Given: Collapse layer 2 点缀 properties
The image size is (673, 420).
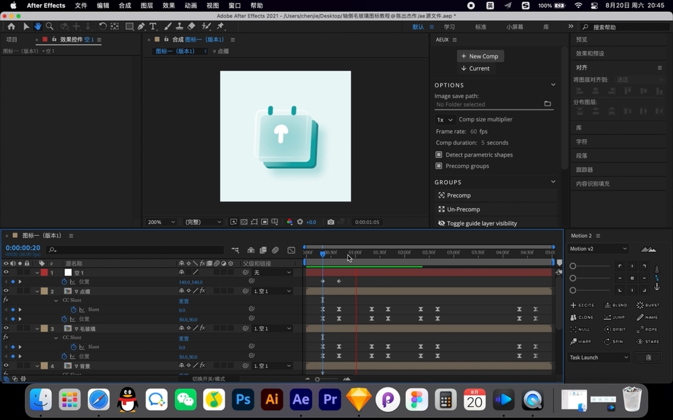Looking at the screenshot, I should (37, 292).
